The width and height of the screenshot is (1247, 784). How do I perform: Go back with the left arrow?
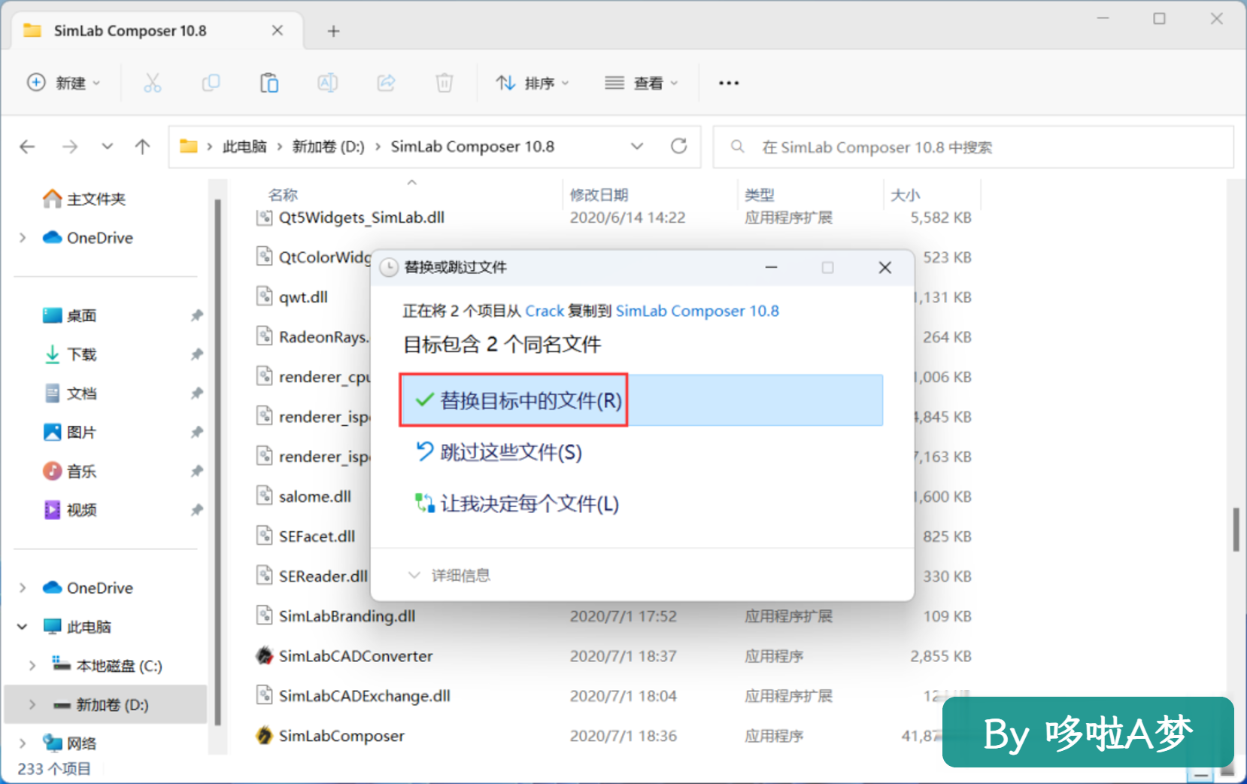[28, 147]
